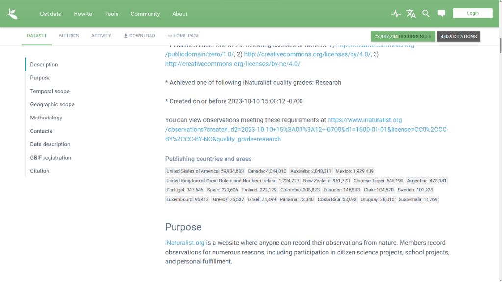Image resolution: width=502 pixels, height=282 pixels.
Task: Click the United Kingdom country tag
Action: (x=233, y=181)
